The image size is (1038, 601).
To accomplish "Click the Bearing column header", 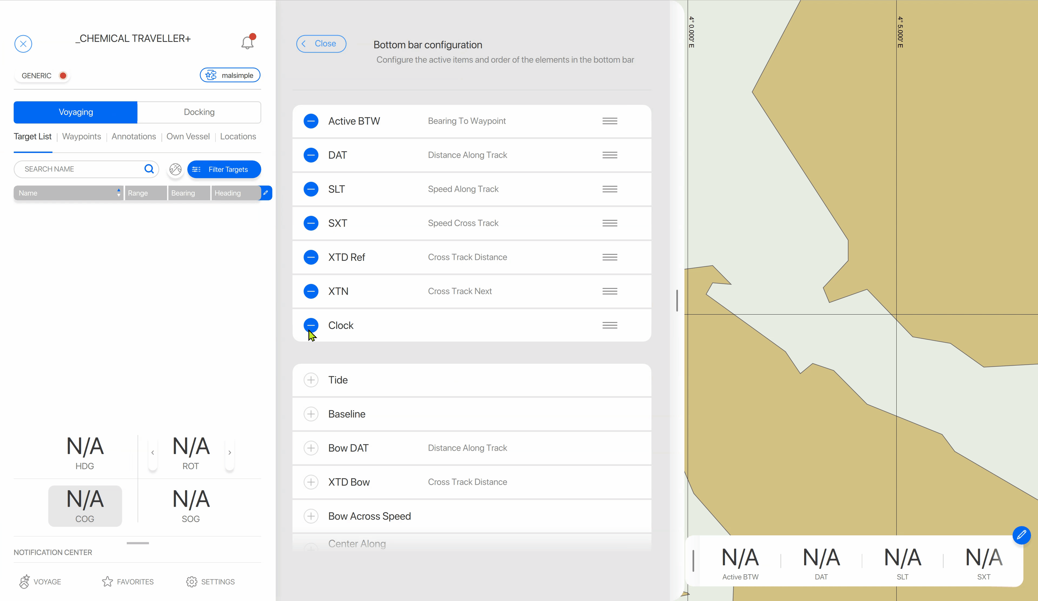I will [189, 193].
